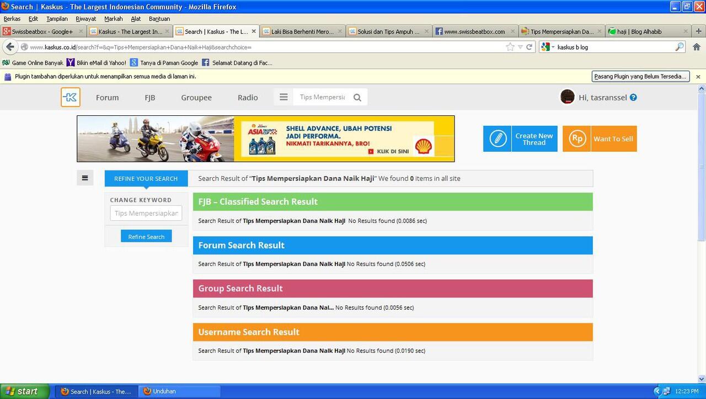This screenshot has width=706, height=399.
Task: Open the Shell Advance banner ad
Action: pos(266,139)
